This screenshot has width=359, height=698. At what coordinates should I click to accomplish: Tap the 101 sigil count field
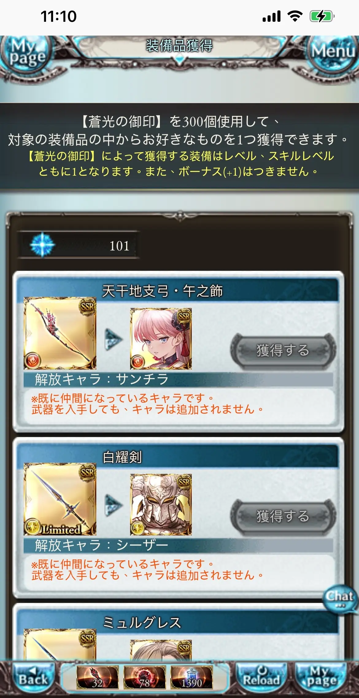tap(78, 245)
